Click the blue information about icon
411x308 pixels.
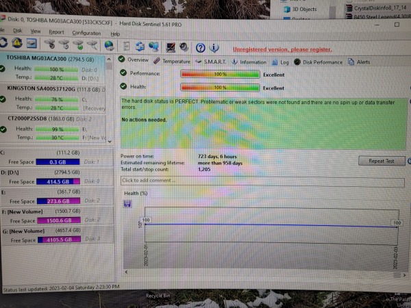pos(214,48)
